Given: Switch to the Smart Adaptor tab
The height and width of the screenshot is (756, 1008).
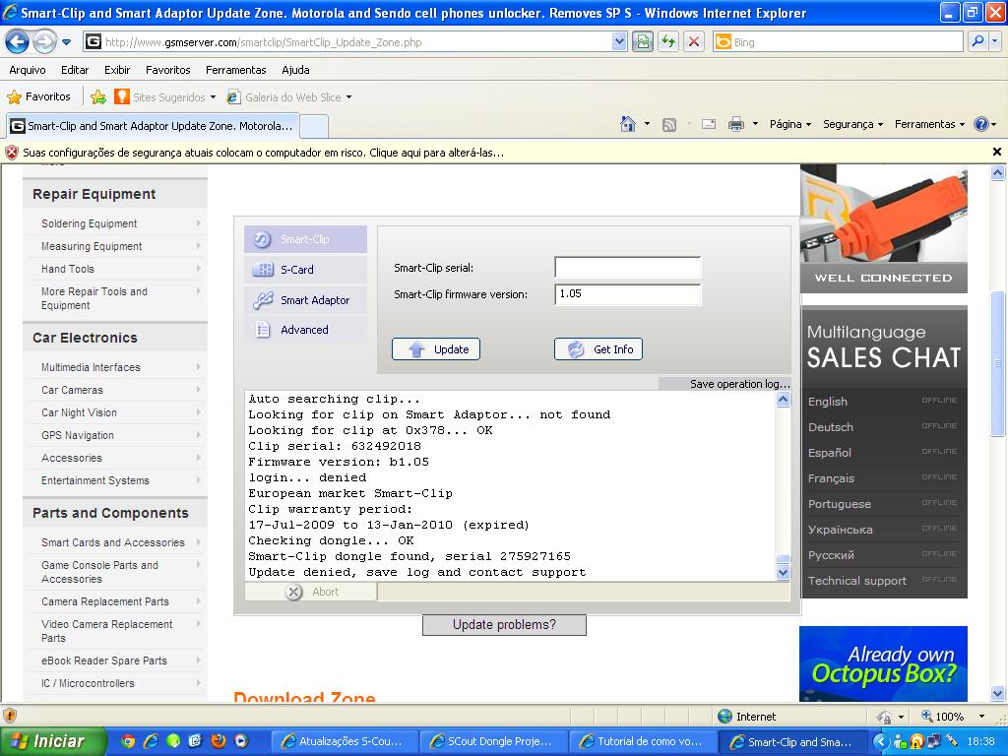Looking at the screenshot, I should coord(305,299).
